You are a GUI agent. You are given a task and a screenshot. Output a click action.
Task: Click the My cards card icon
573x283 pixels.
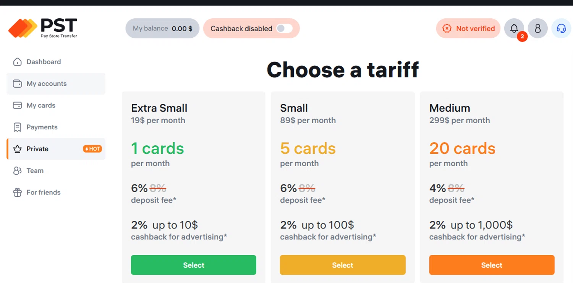17,105
